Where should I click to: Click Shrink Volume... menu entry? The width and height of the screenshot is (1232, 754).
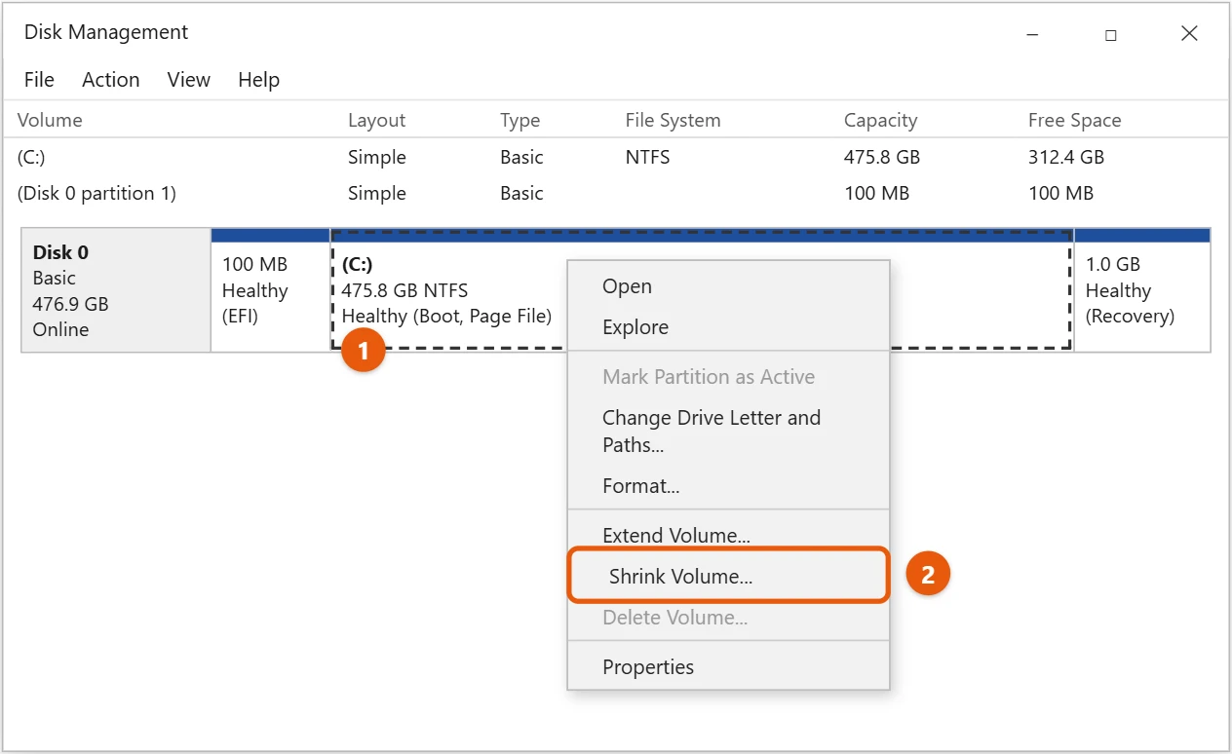click(x=728, y=576)
